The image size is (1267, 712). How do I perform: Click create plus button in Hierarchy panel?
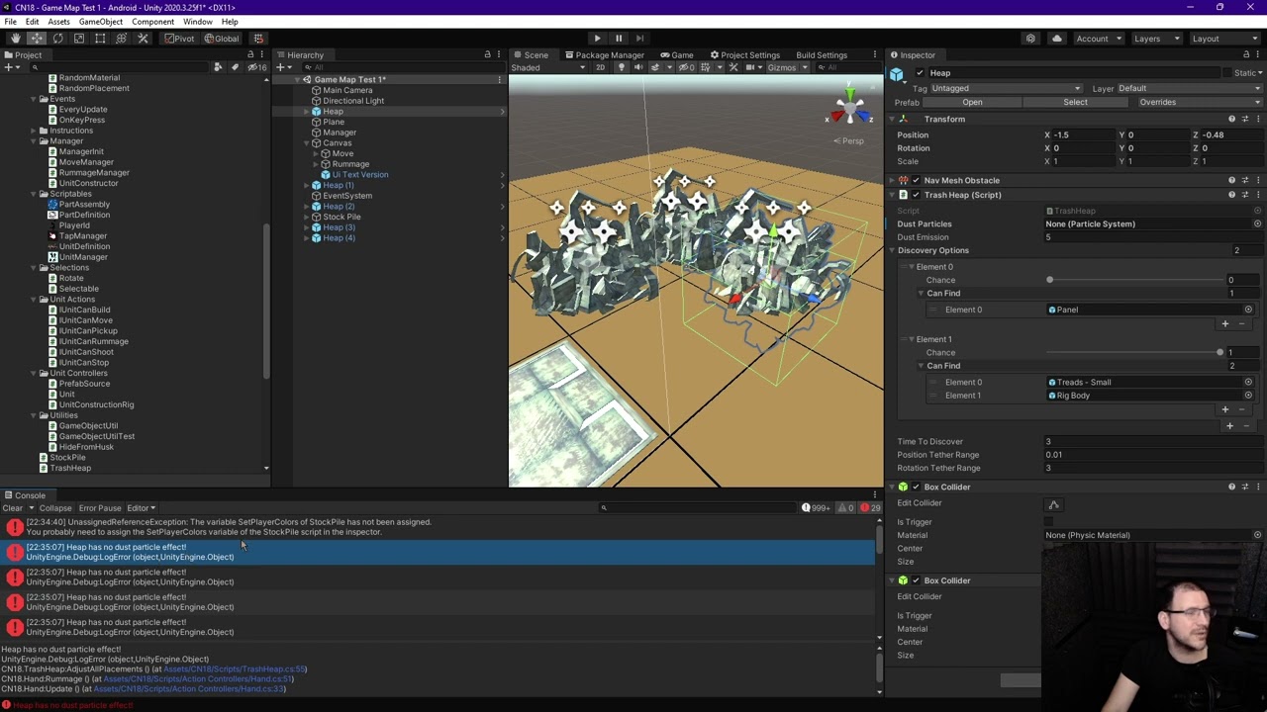(x=282, y=67)
